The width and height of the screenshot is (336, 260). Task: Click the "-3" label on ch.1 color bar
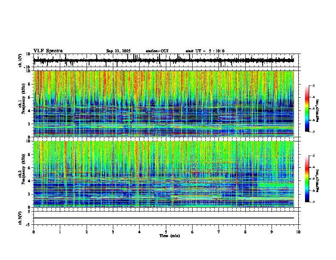(x=313, y=86)
